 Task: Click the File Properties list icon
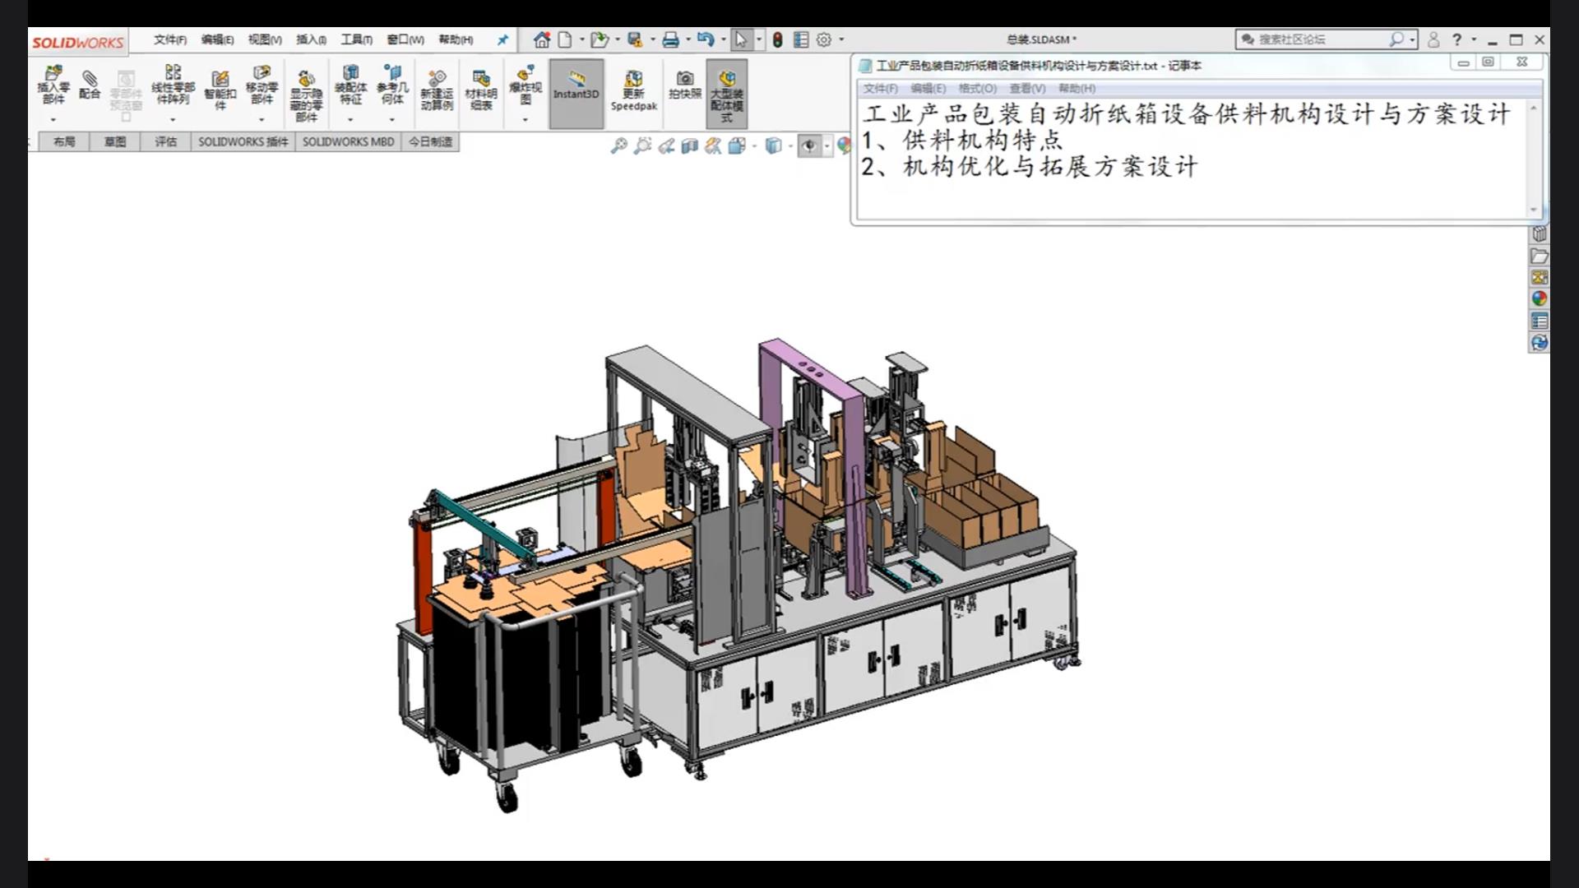point(801,39)
